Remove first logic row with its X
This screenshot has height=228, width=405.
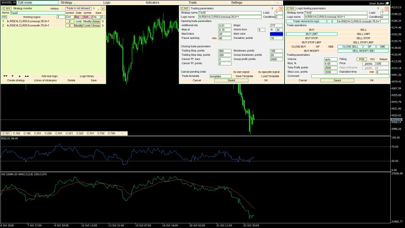(x=103, y=22)
